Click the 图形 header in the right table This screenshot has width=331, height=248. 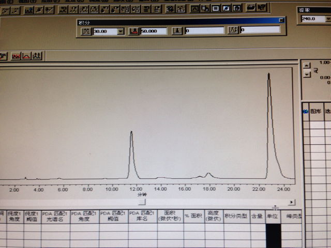(x=316, y=112)
